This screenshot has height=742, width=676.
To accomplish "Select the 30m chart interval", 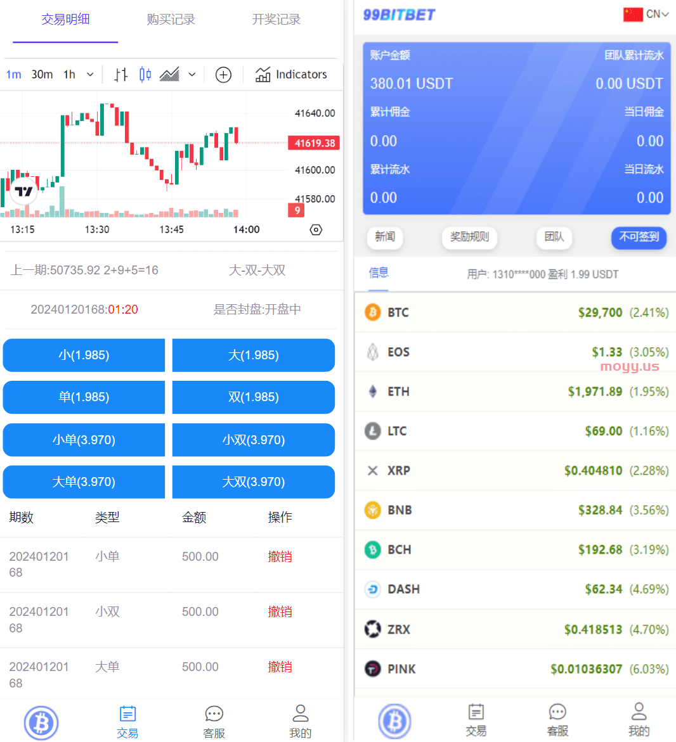I will 42,75.
